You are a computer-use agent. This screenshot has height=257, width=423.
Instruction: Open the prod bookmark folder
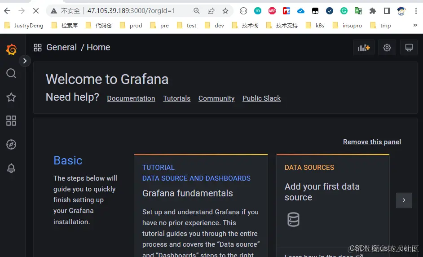coord(131,25)
